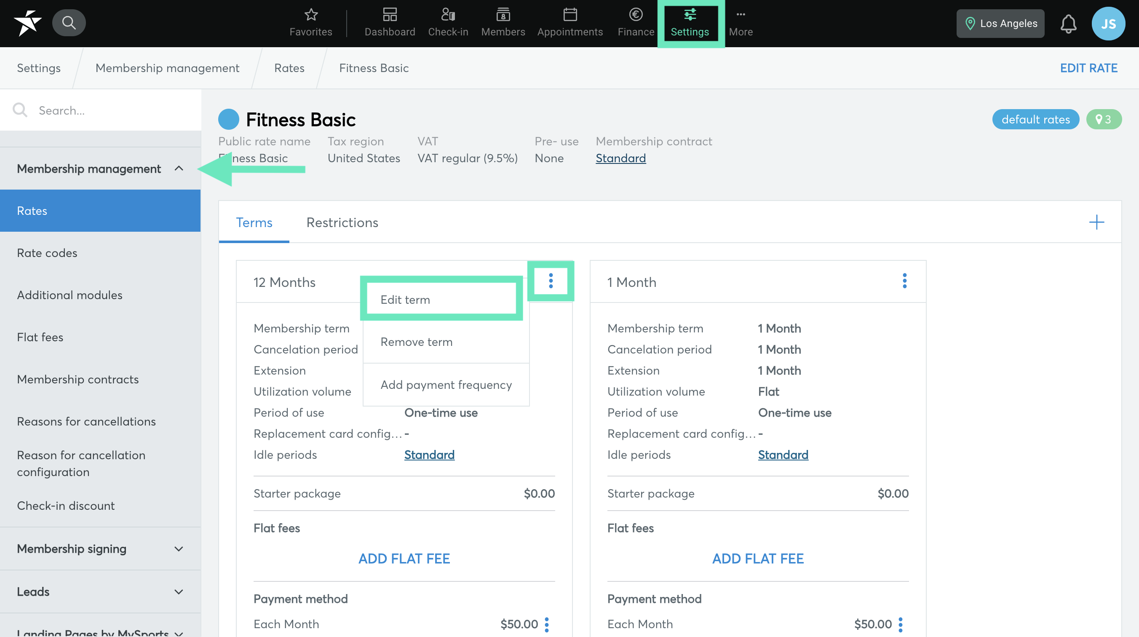The height and width of the screenshot is (637, 1139).
Task: Click the EDIT RATE button
Action: (1088, 68)
